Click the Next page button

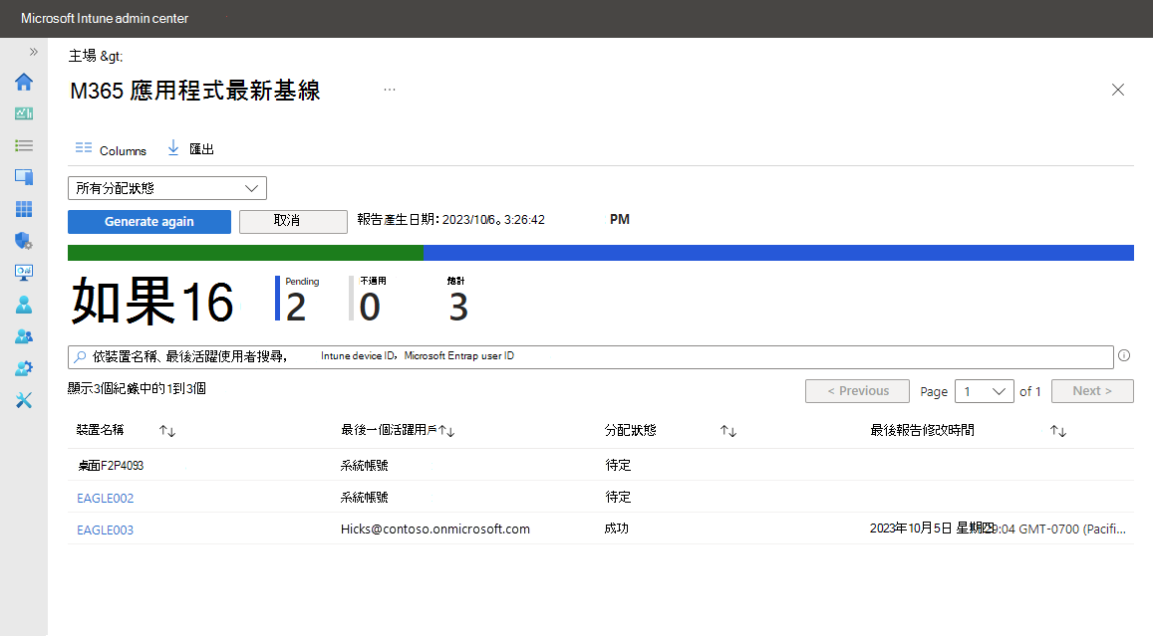pyautogui.click(x=1092, y=391)
